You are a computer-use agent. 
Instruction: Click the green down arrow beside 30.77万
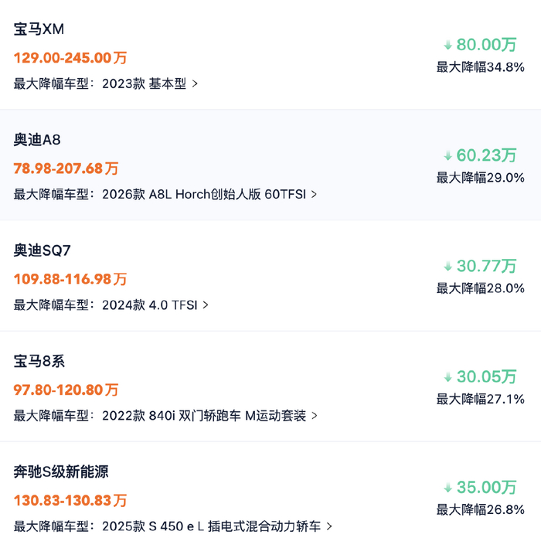(x=447, y=267)
